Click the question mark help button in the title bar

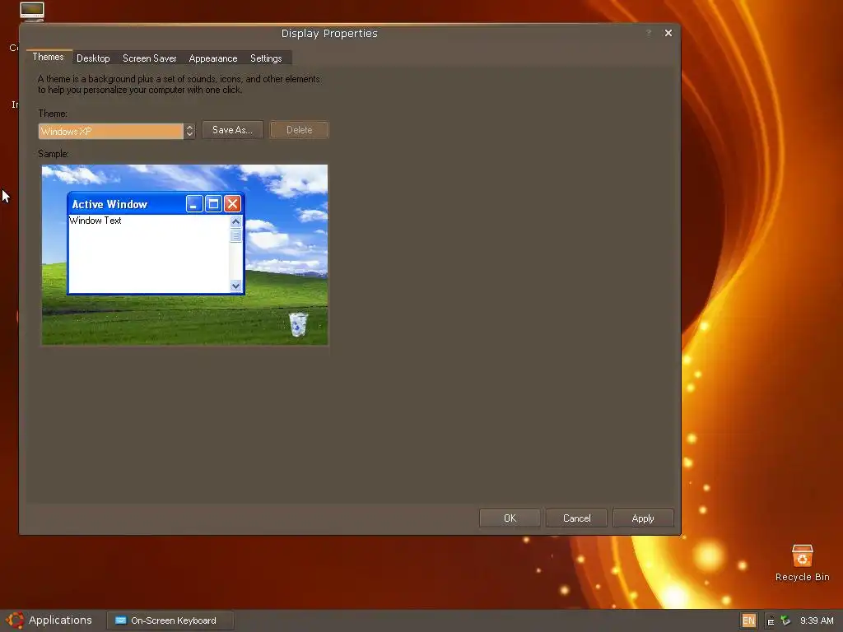649,33
